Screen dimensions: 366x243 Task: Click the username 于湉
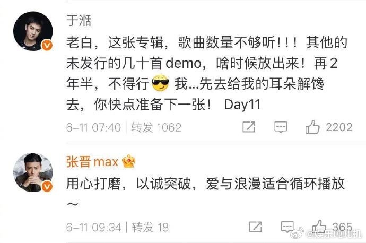(79, 20)
